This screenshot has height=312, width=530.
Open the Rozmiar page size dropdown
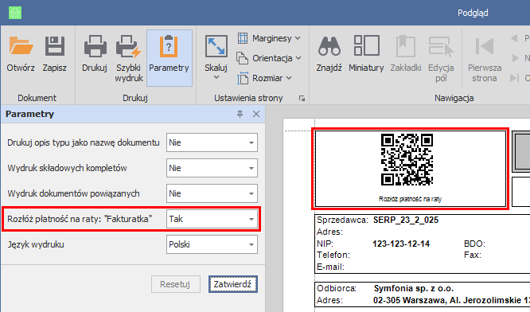264,78
